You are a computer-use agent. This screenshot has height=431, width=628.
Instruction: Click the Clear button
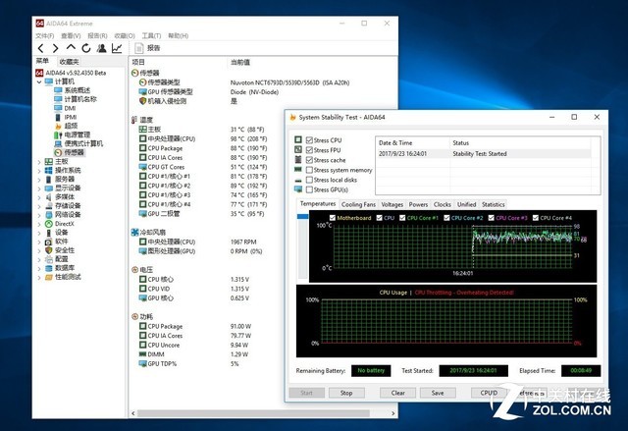point(397,393)
